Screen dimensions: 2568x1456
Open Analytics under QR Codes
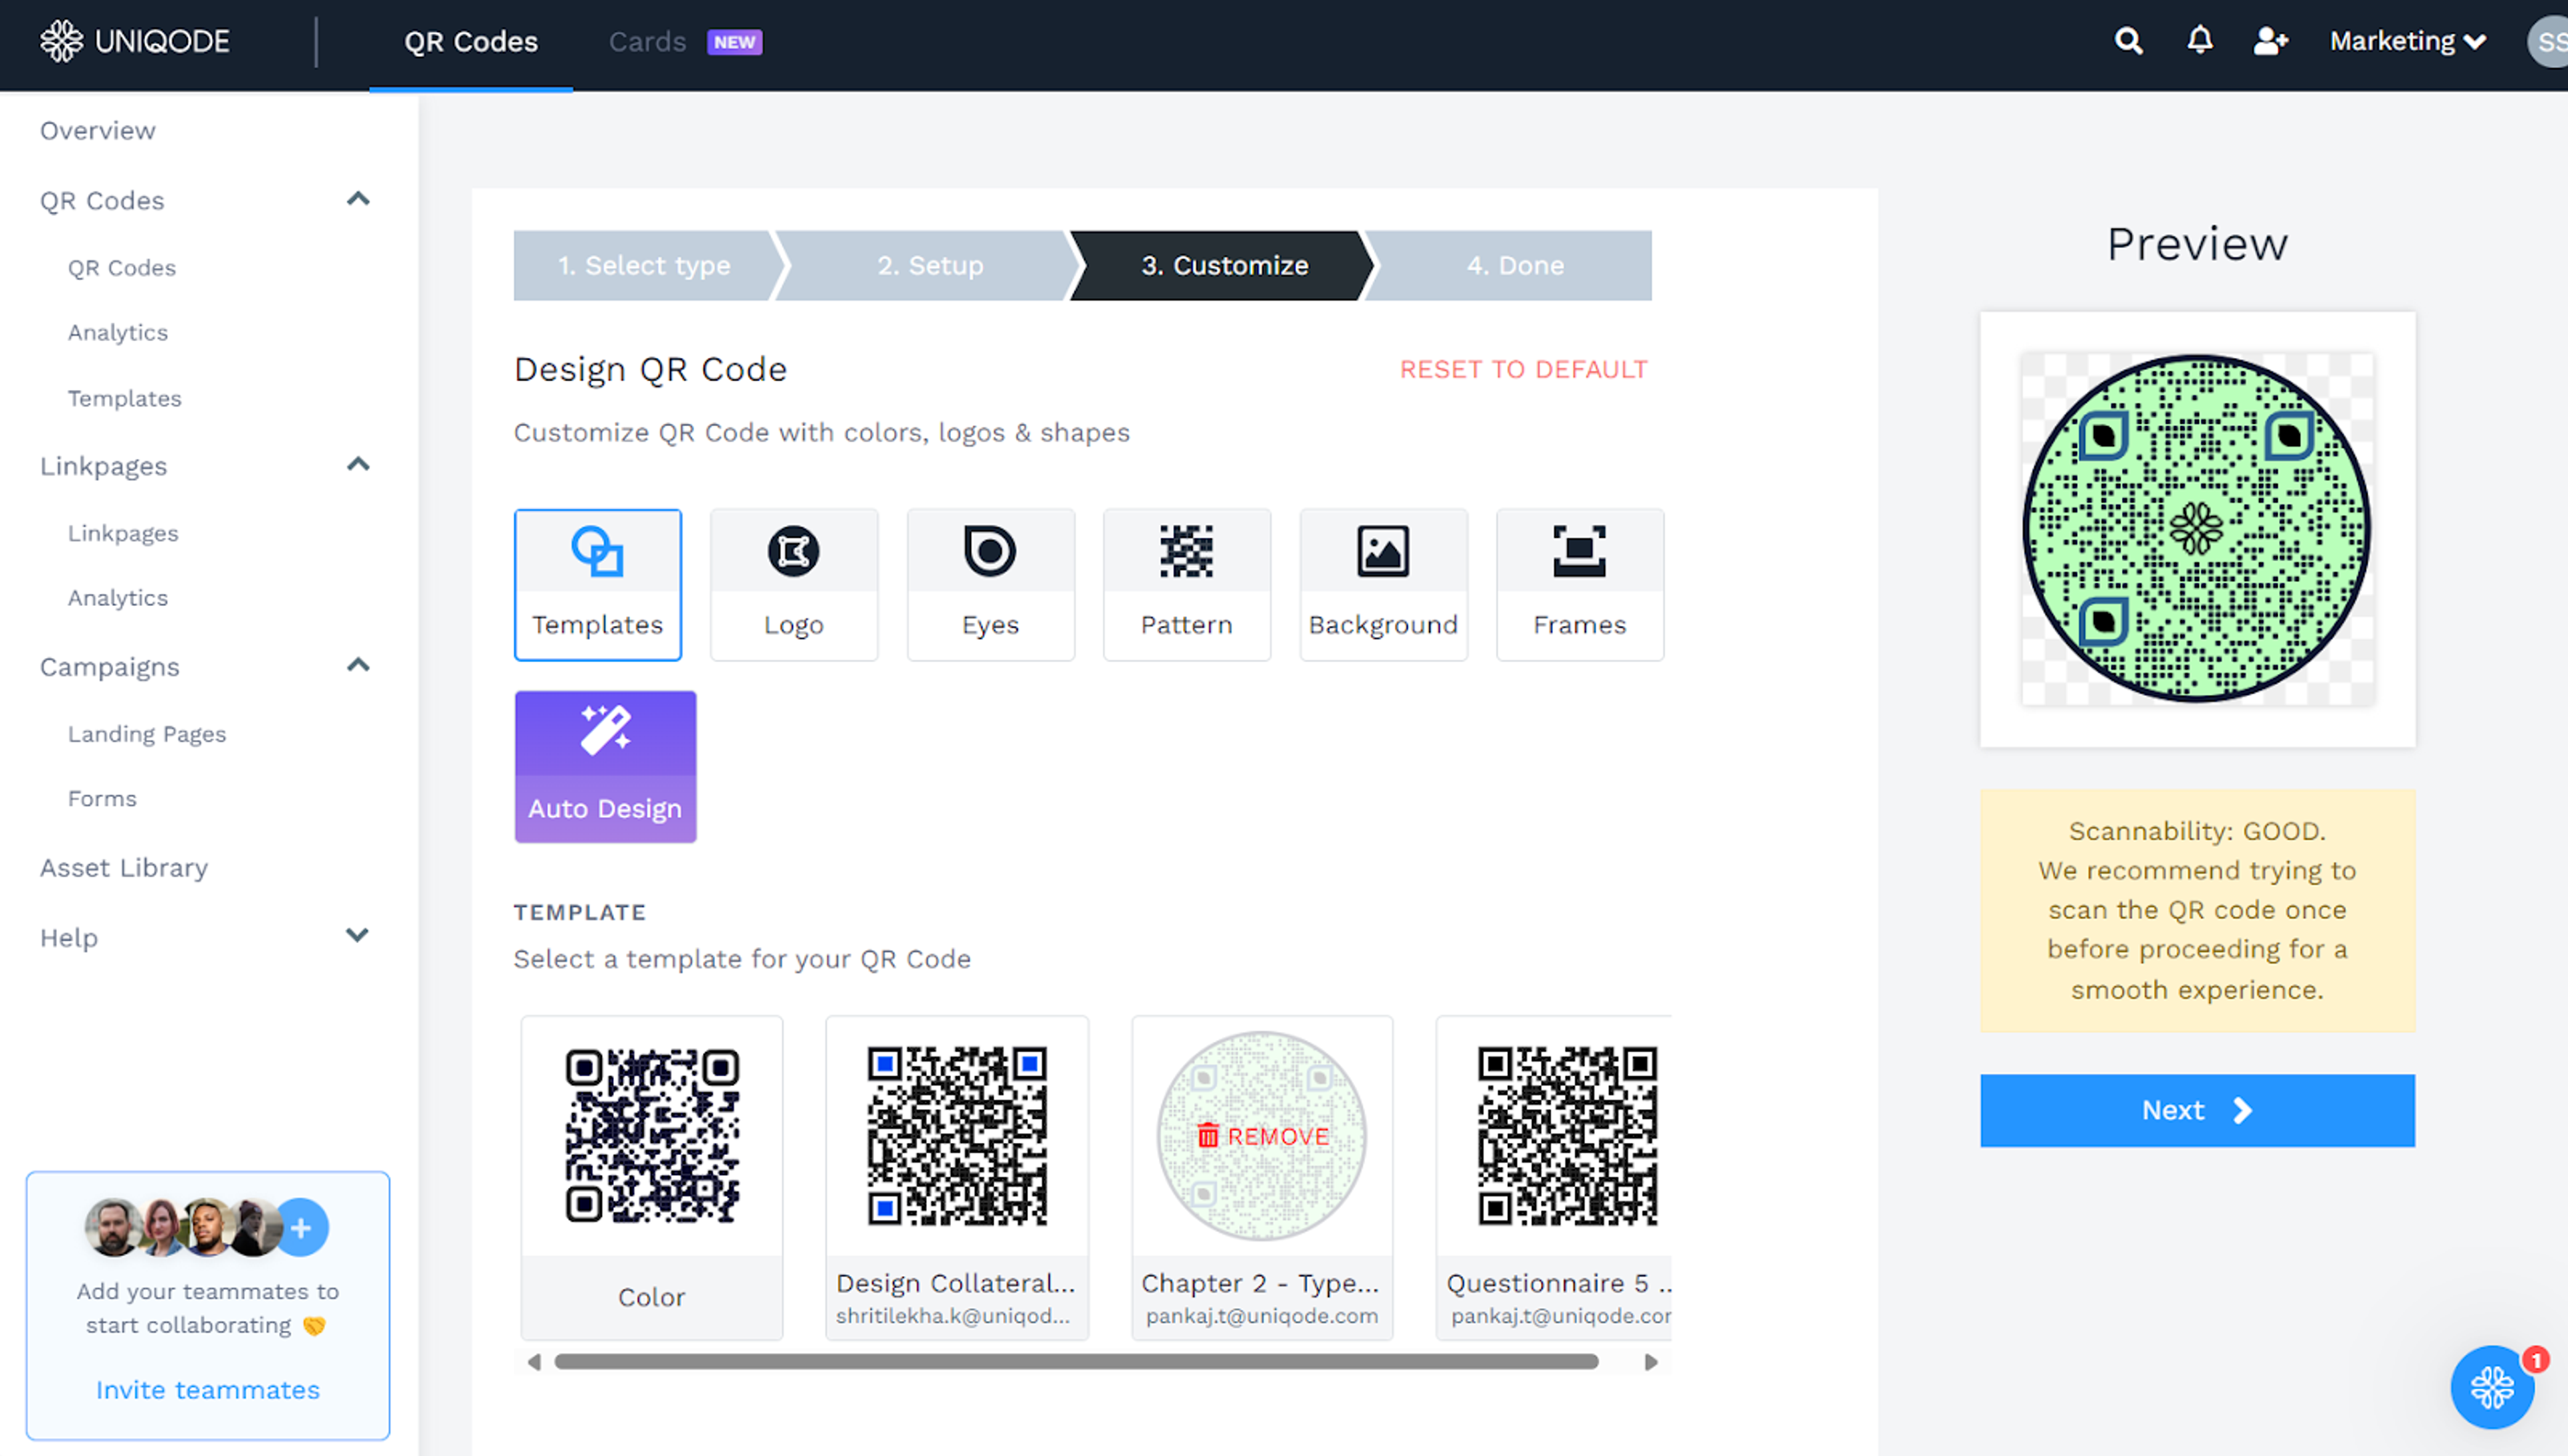(118, 333)
